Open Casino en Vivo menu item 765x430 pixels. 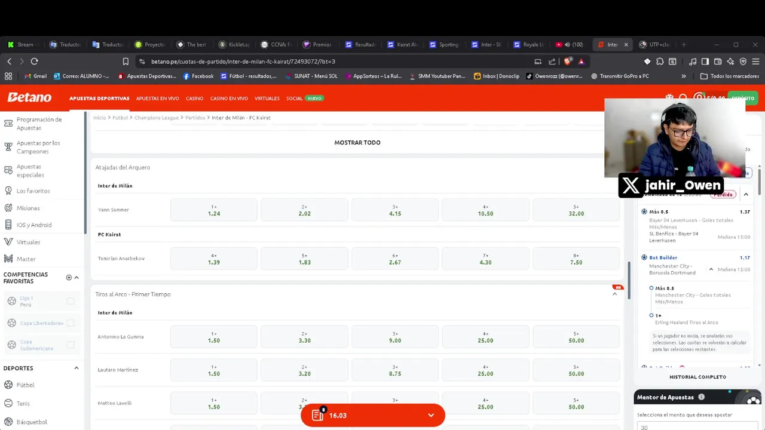[x=229, y=98]
